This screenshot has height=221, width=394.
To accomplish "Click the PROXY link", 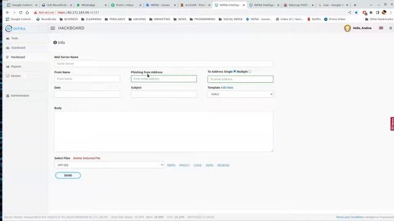I will [184, 165].
